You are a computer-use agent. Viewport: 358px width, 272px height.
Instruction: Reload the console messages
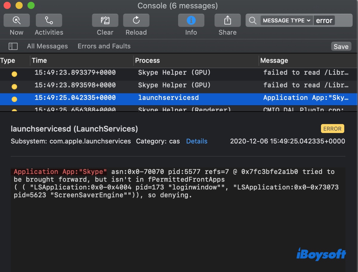coord(136,20)
